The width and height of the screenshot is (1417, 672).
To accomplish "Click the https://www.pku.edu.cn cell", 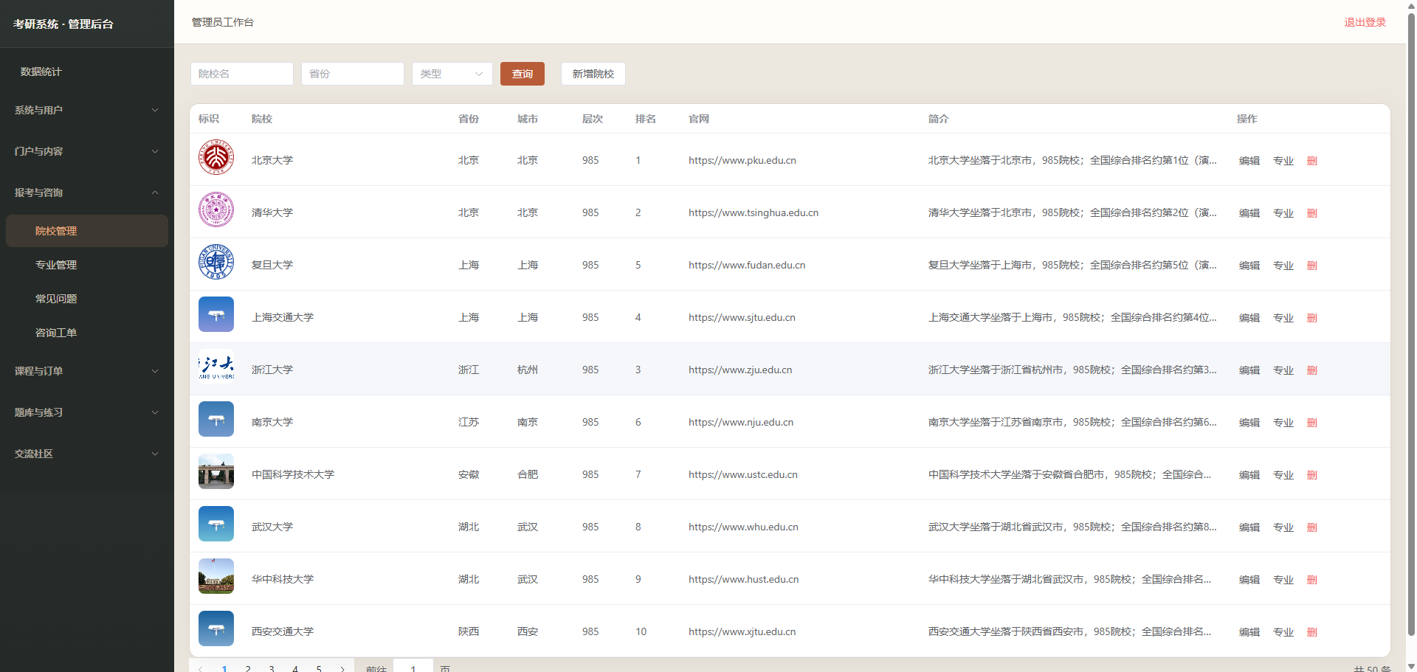I will [x=742, y=160].
